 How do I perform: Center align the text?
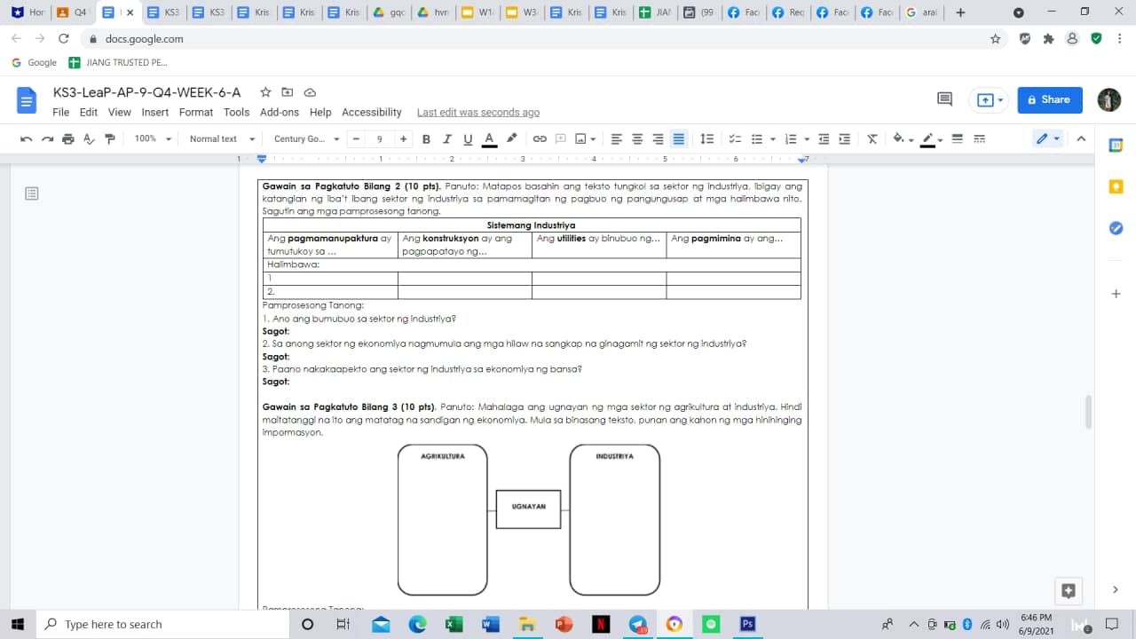[637, 139]
